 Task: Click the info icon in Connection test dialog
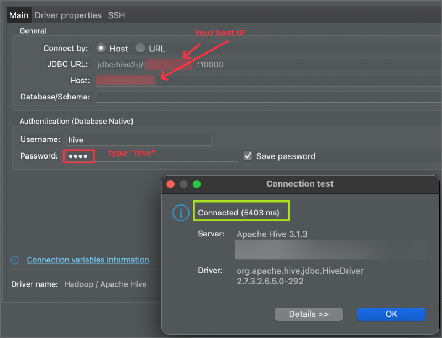point(181,213)
